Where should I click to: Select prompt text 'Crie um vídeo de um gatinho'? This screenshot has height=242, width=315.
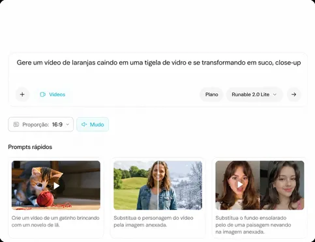[43, 218]
